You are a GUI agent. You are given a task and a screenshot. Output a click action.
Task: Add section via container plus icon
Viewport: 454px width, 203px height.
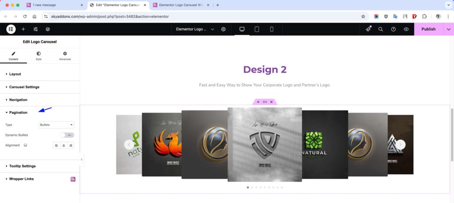point(258,102)
